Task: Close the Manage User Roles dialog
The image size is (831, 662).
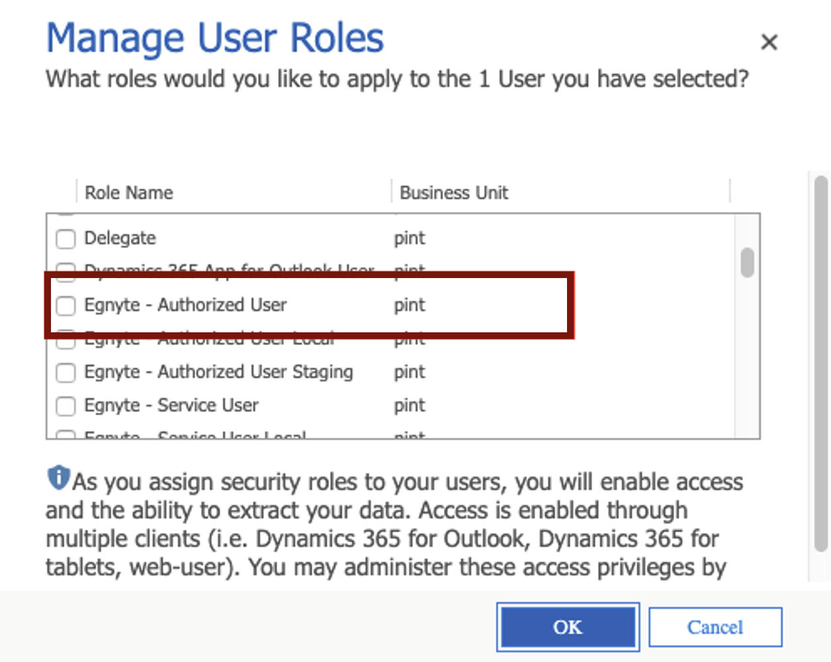Action: click(x=769, y=42)
